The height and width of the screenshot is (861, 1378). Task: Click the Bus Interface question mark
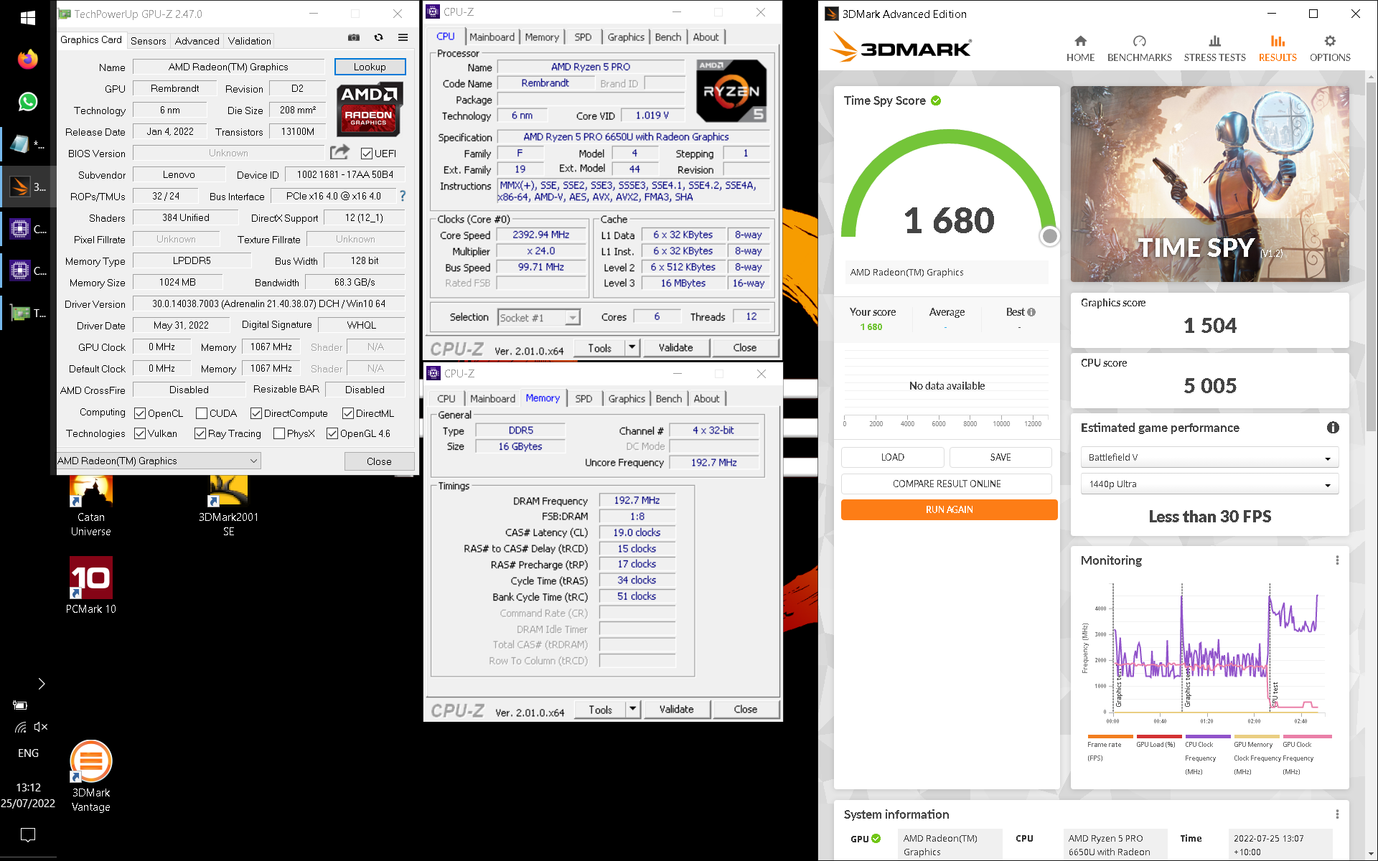click(x=403, y=196)
